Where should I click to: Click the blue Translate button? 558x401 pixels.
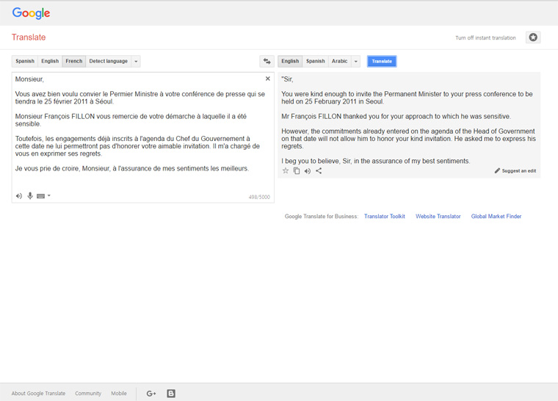click(x=382, y=61)
